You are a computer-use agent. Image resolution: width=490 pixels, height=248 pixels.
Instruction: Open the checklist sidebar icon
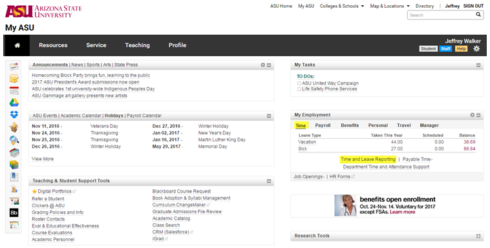[14, 225]
